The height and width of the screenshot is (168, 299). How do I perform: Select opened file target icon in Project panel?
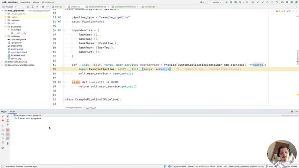tap(28, 7)
